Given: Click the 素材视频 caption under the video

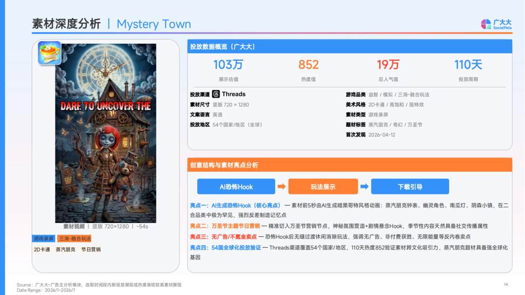Looking at the screenshot, I should click(x=105, y=226).
